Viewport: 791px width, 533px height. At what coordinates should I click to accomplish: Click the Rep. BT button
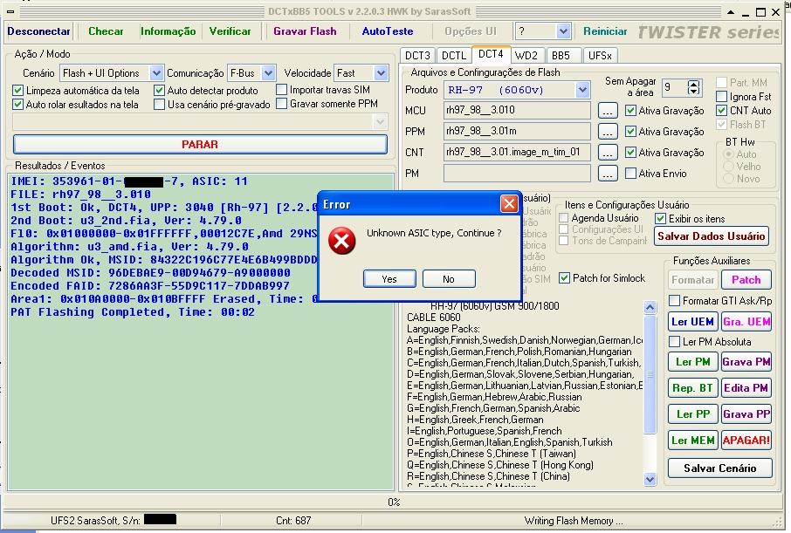692,388
